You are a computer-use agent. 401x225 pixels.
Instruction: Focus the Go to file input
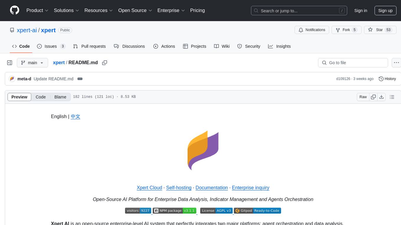point(353,63)
